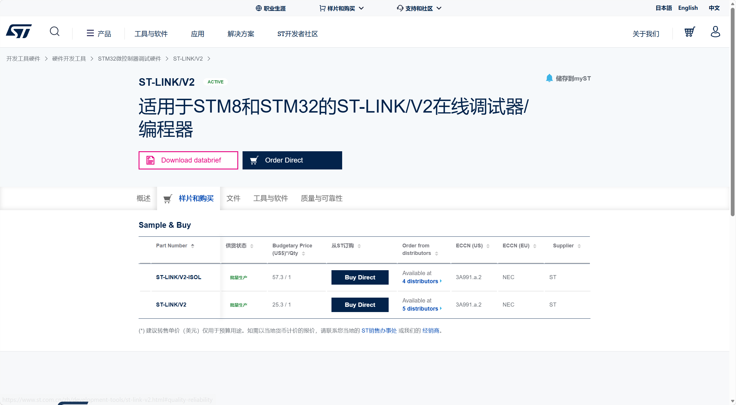Open ST销售办事处 link
The width and height of the screenshot is (736, 405).
(379, 331)
